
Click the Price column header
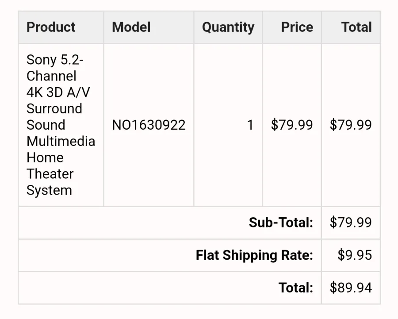click(297, 27)
